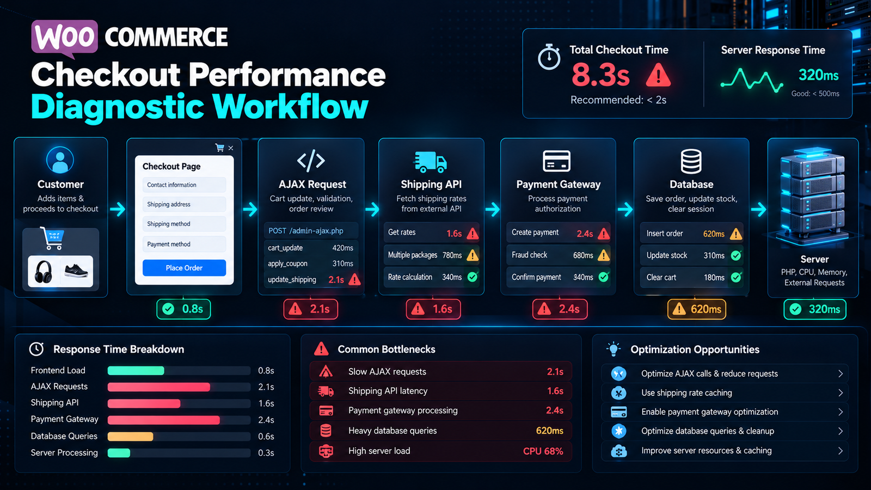Screen dimensions: 871x490
Task: Click the Payment Gateway credit card icon
Action: click(556, 161)
